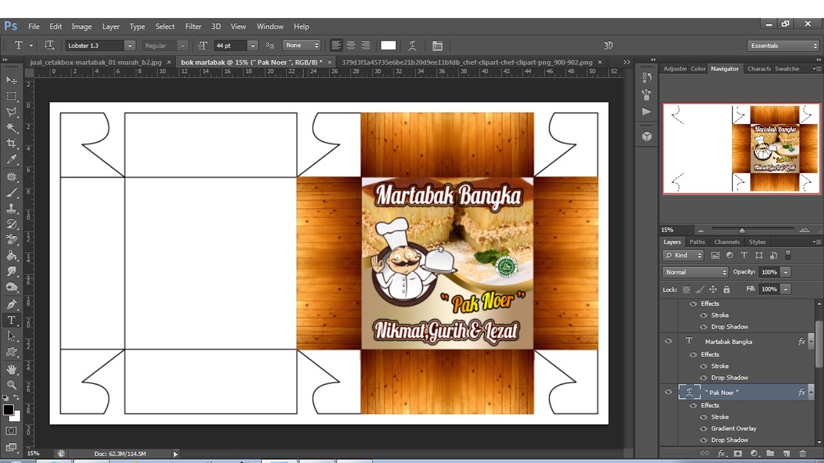Click the Navigator preview thumbnail
The width and height of the screenshot is (824, 463).
[742, 149]
